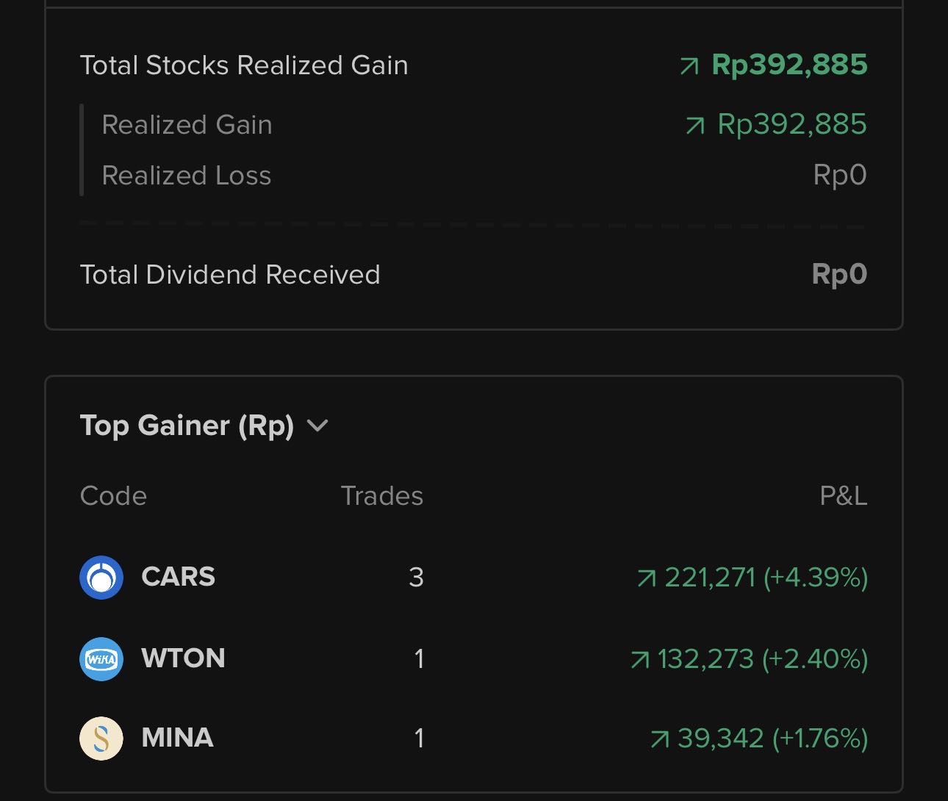Screen dimensions: 948x801
Task: Sort by the Trades column header
Action: point(381,496)
